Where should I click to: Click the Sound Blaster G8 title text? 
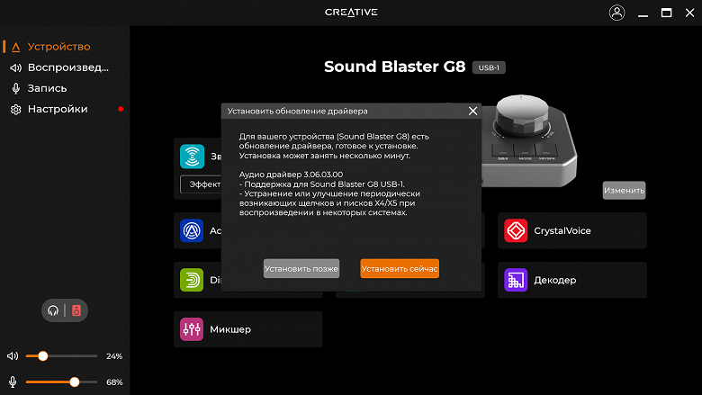394,67
